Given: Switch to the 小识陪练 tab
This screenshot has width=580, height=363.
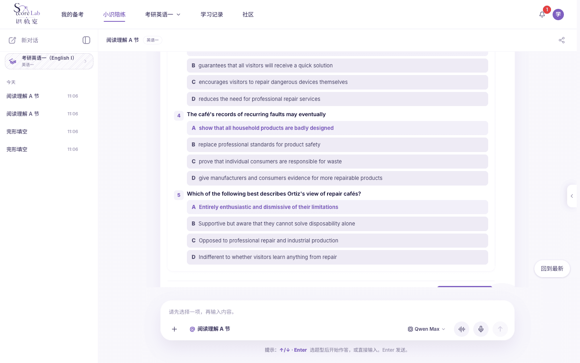Looking at the screenshot, I should point(114,15).
